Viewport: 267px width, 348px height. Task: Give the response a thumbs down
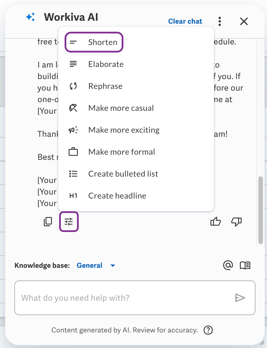pos(236,222)
